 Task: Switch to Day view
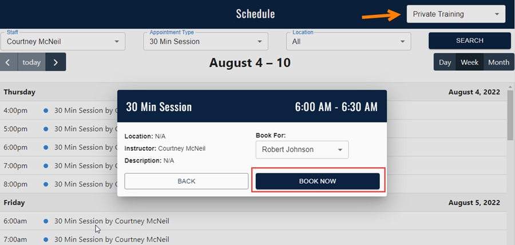click(445, 62)
